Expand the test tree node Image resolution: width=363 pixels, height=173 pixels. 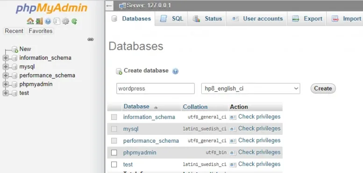coord(6,93)
